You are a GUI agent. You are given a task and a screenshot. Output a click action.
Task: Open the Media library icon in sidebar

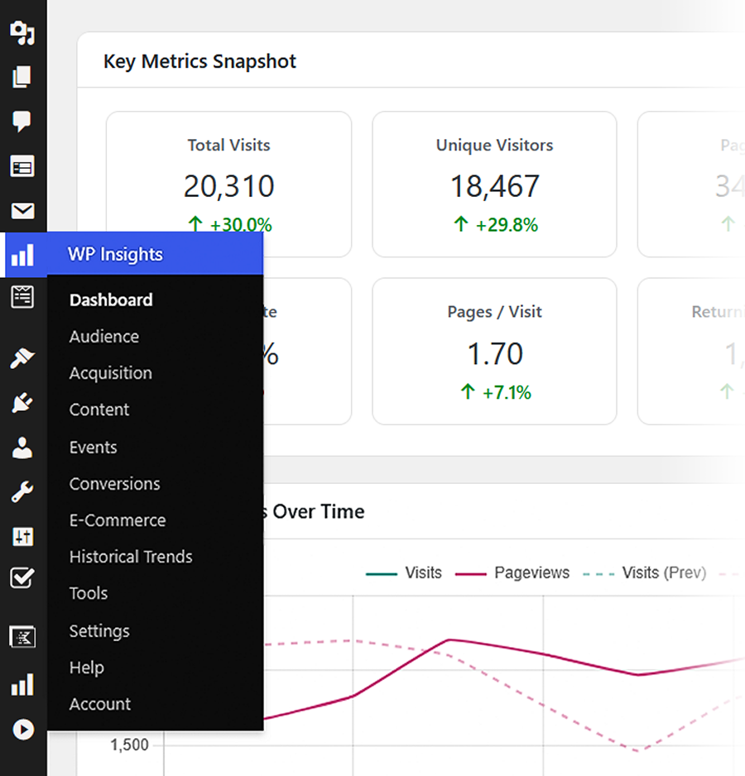[x=23, y=32]
